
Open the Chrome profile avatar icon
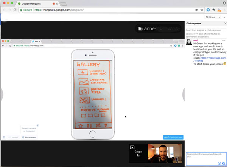[224, 3]
